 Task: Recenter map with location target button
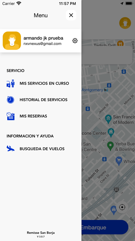tap(122, 207)
